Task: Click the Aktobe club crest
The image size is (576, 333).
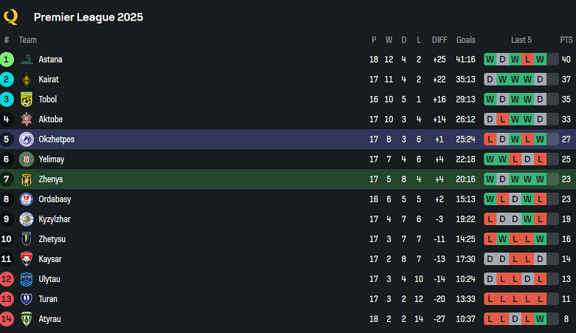Action: tap(27, 119)
